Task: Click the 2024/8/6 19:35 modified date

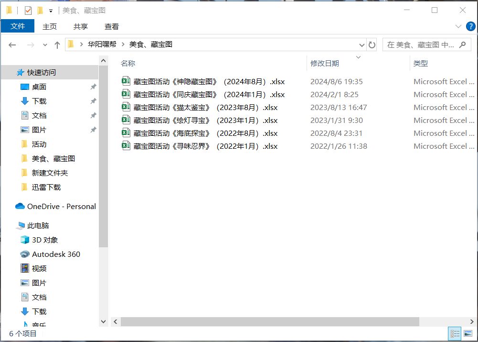Action: click(x=337, y=81)
